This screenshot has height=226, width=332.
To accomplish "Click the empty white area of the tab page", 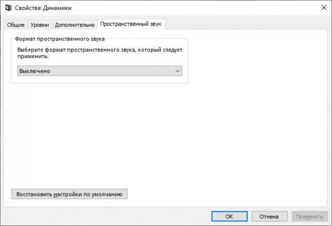I will pyautogui.click(x=233, y=130).
